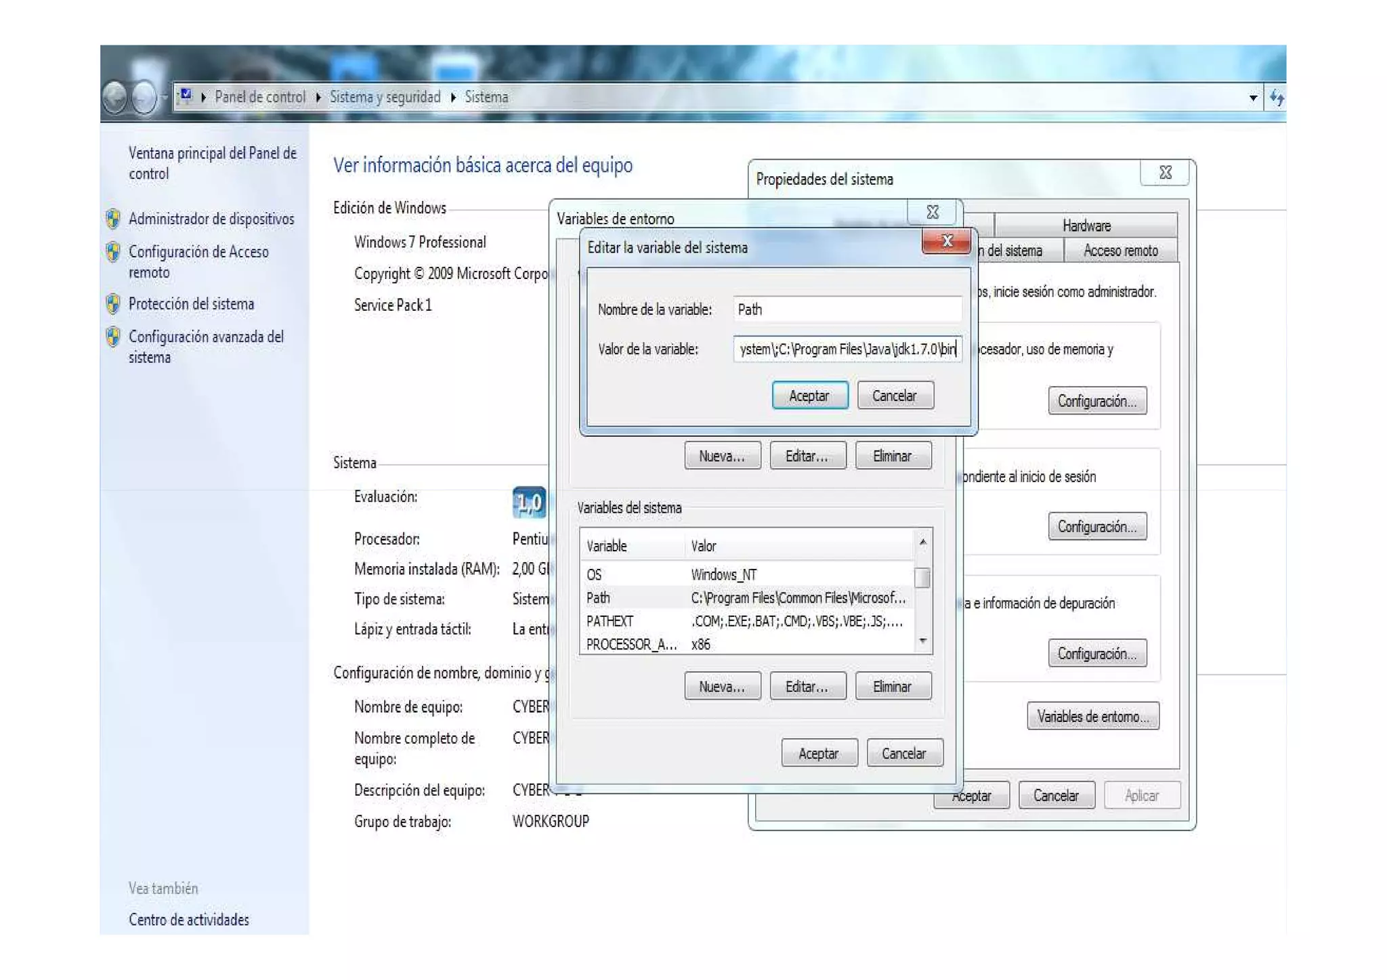The height and width of the screenshot is (980, 1387).
Task: Click the refresh icon beside address bar
Action: 1276,98
